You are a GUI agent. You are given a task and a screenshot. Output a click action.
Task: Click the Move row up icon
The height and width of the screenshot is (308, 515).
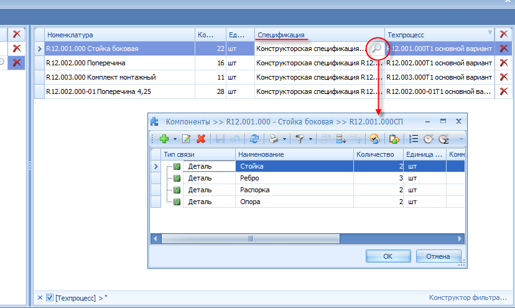click(x=325, y=139)
